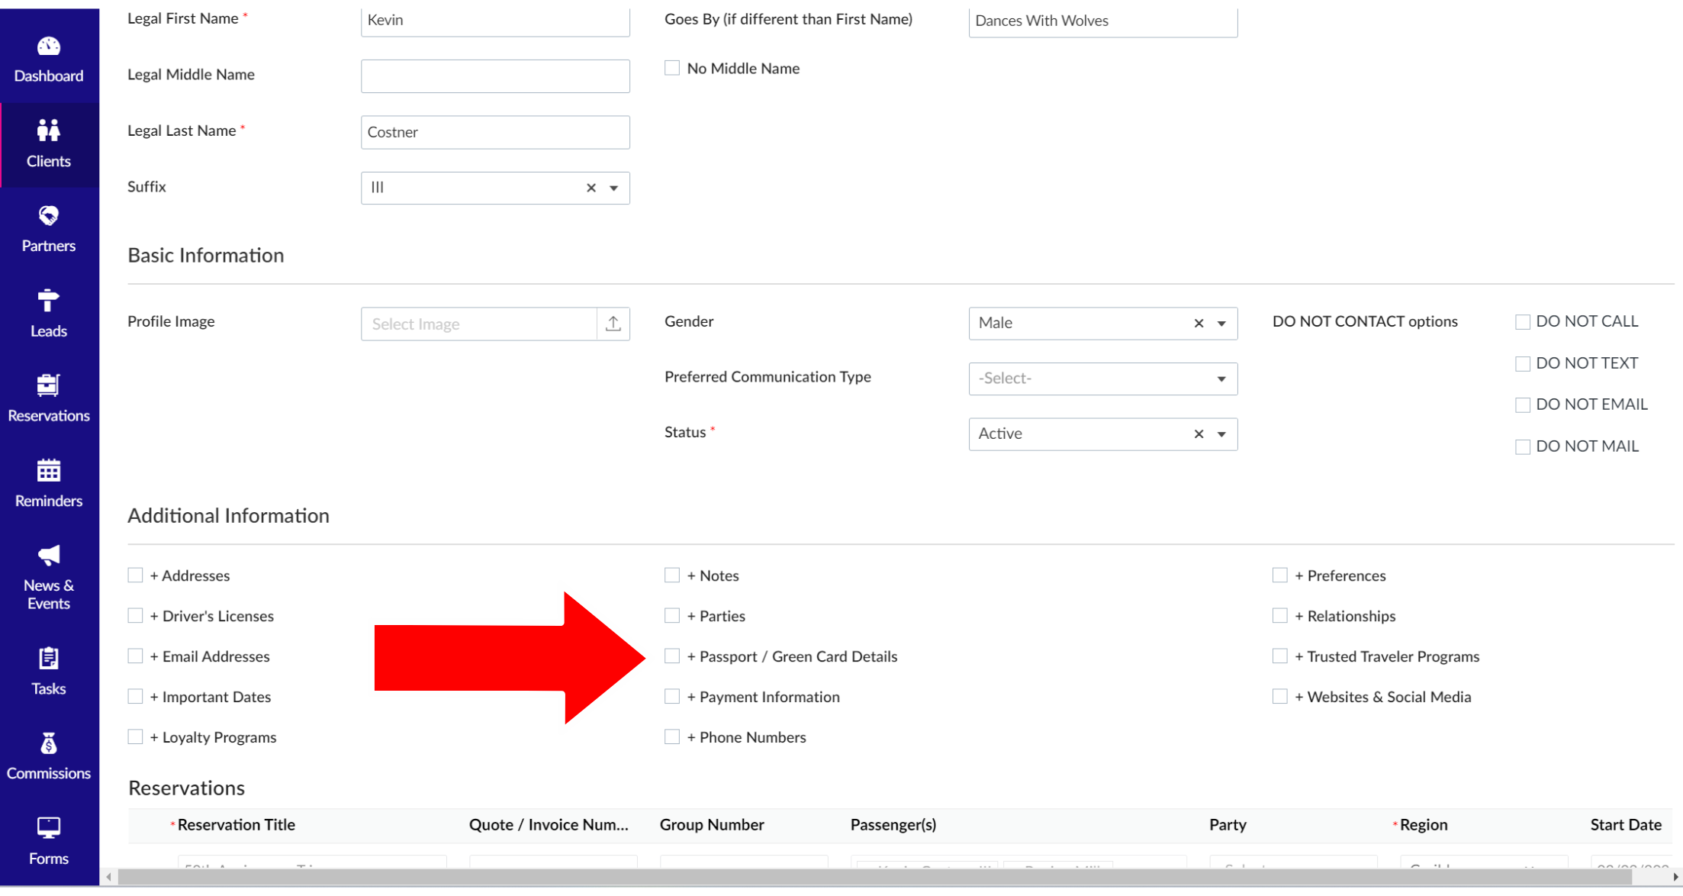The image size is (1683, 896).
Task: Enable the DO NOT CALL checkbox
Action: click(x=1522, y=322)
